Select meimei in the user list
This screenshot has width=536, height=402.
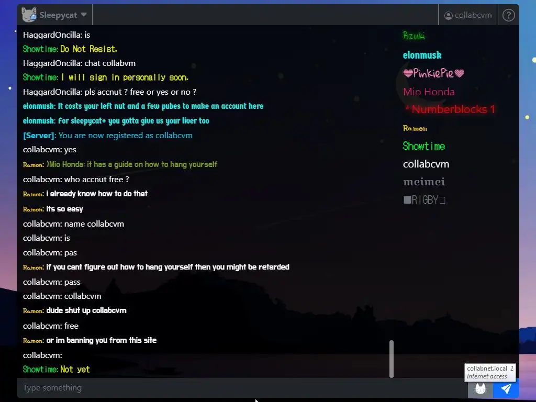(x=424, y=182)
